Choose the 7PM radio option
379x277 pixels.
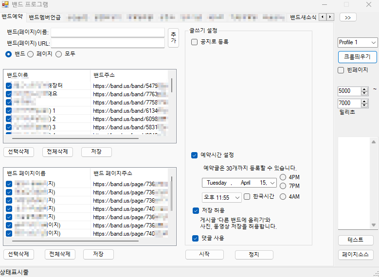[x=283, y=186]
